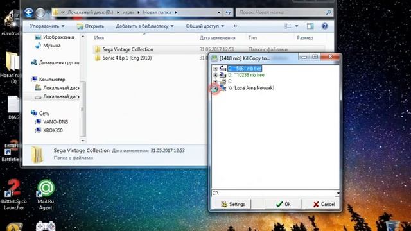411x231 pixels.
Task: Select D: 10238 mb free drive
Action: 246,75
